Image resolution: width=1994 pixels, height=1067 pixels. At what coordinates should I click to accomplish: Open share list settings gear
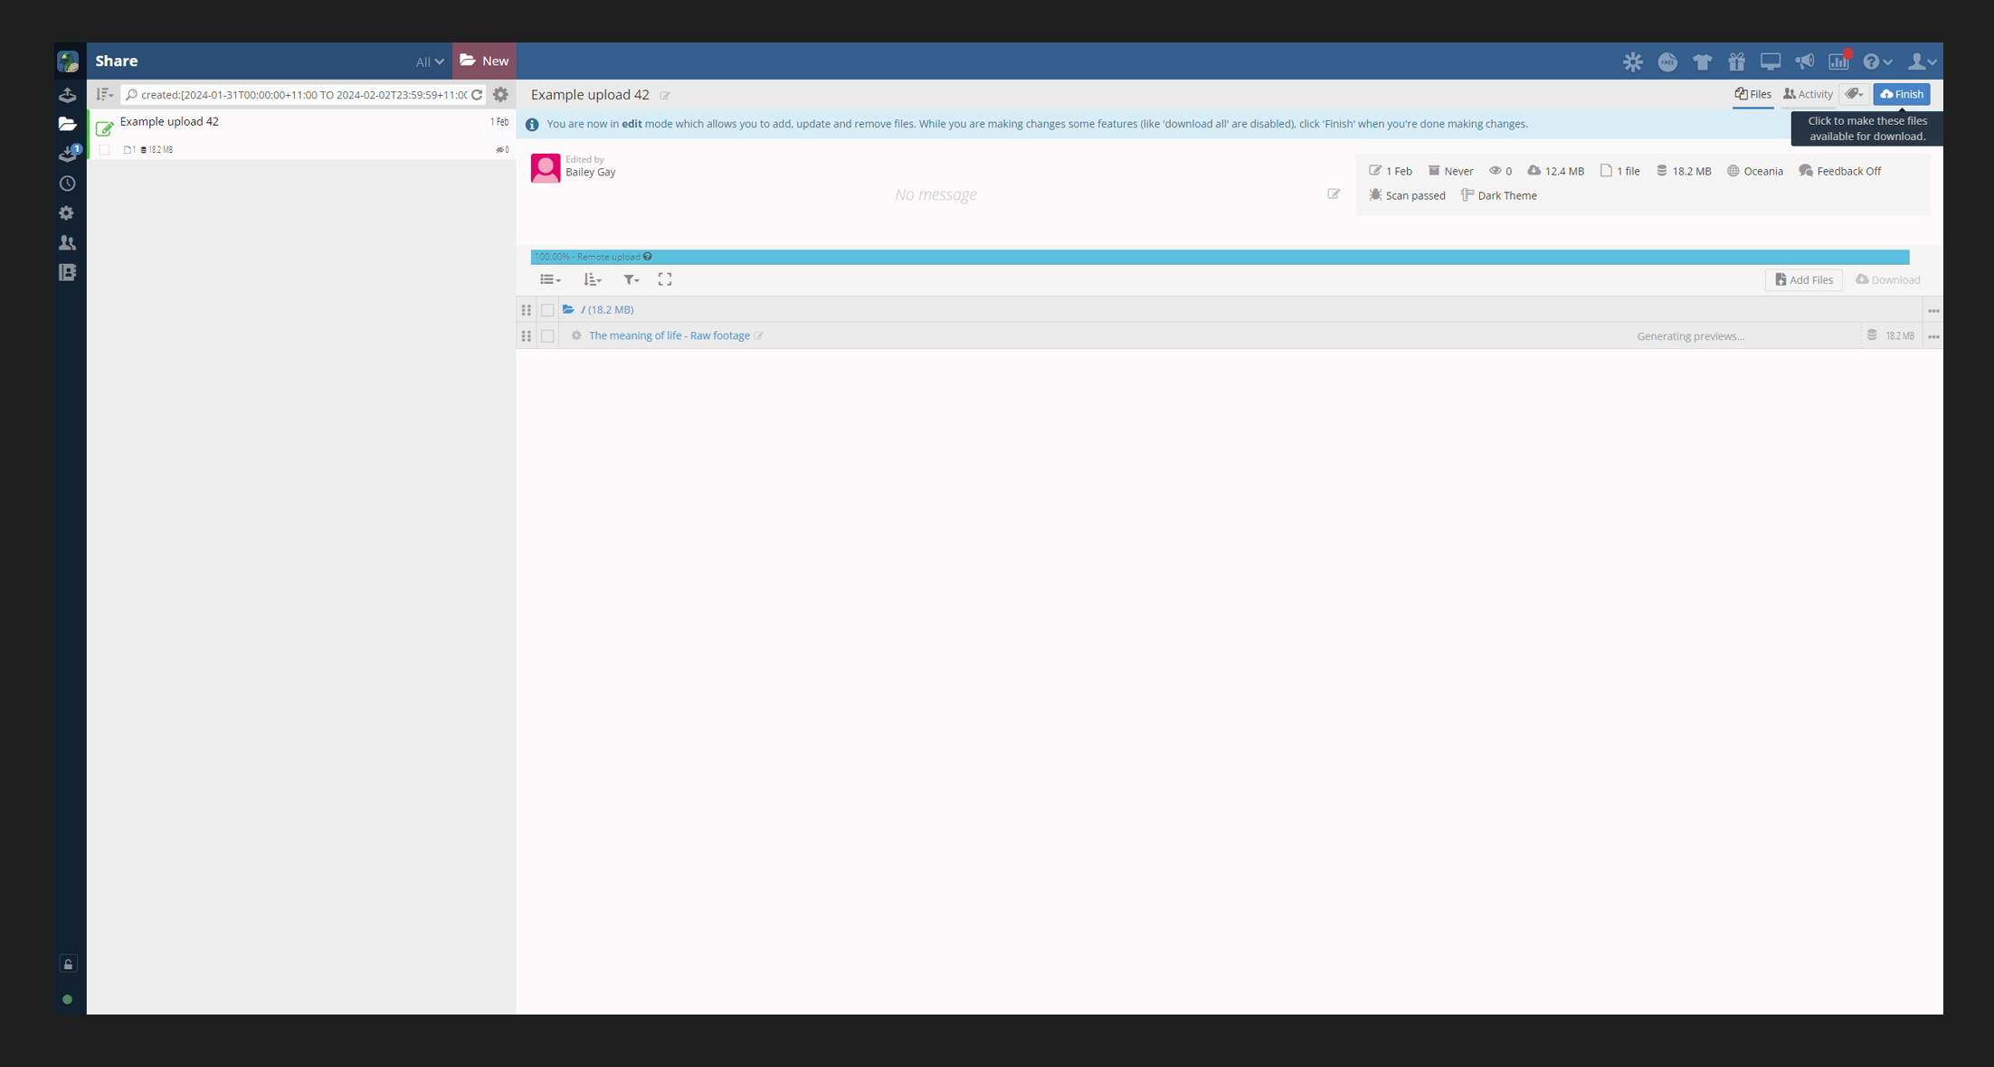(500, 95)
